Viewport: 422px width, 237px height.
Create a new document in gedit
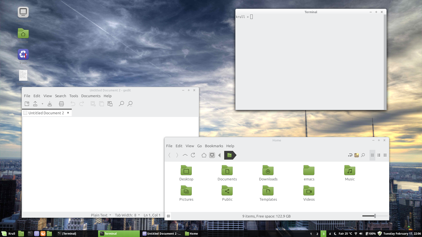(x=27, y=103)
